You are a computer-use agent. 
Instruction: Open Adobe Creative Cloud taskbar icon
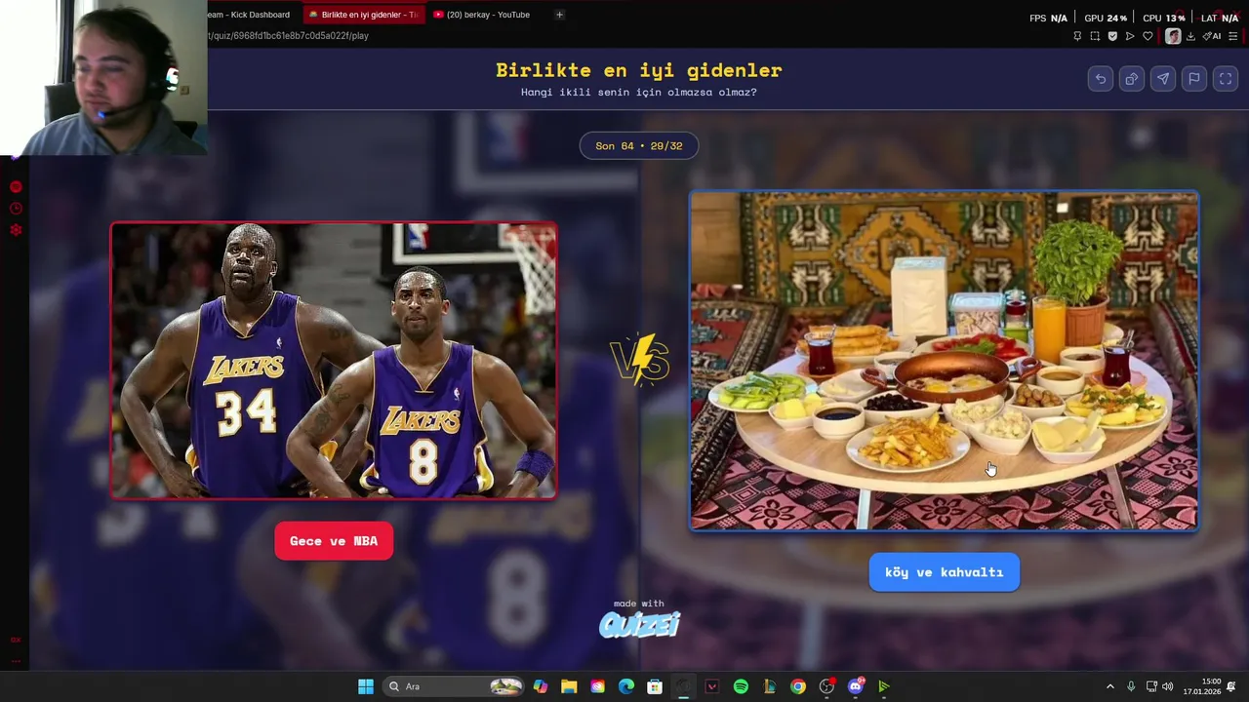[x=597, y=686]
